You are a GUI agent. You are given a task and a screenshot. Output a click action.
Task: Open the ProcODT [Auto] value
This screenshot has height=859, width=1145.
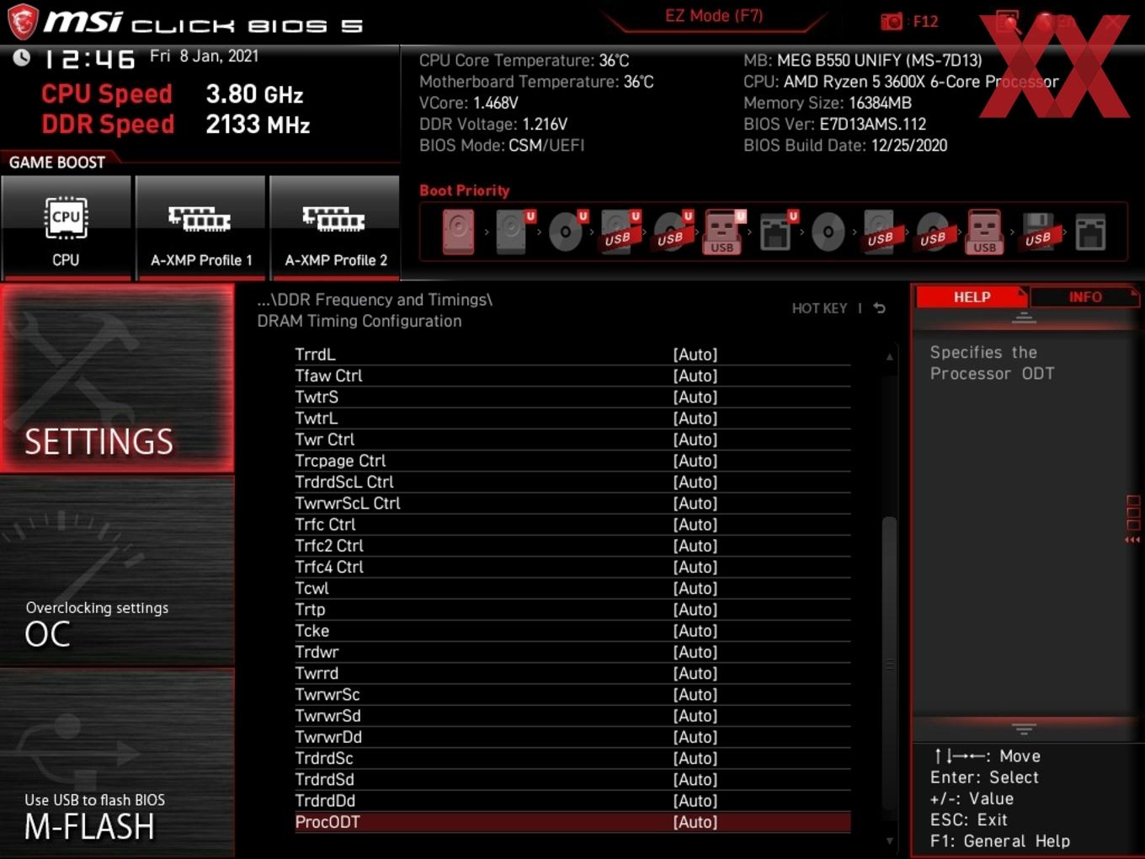pos(695,822)
